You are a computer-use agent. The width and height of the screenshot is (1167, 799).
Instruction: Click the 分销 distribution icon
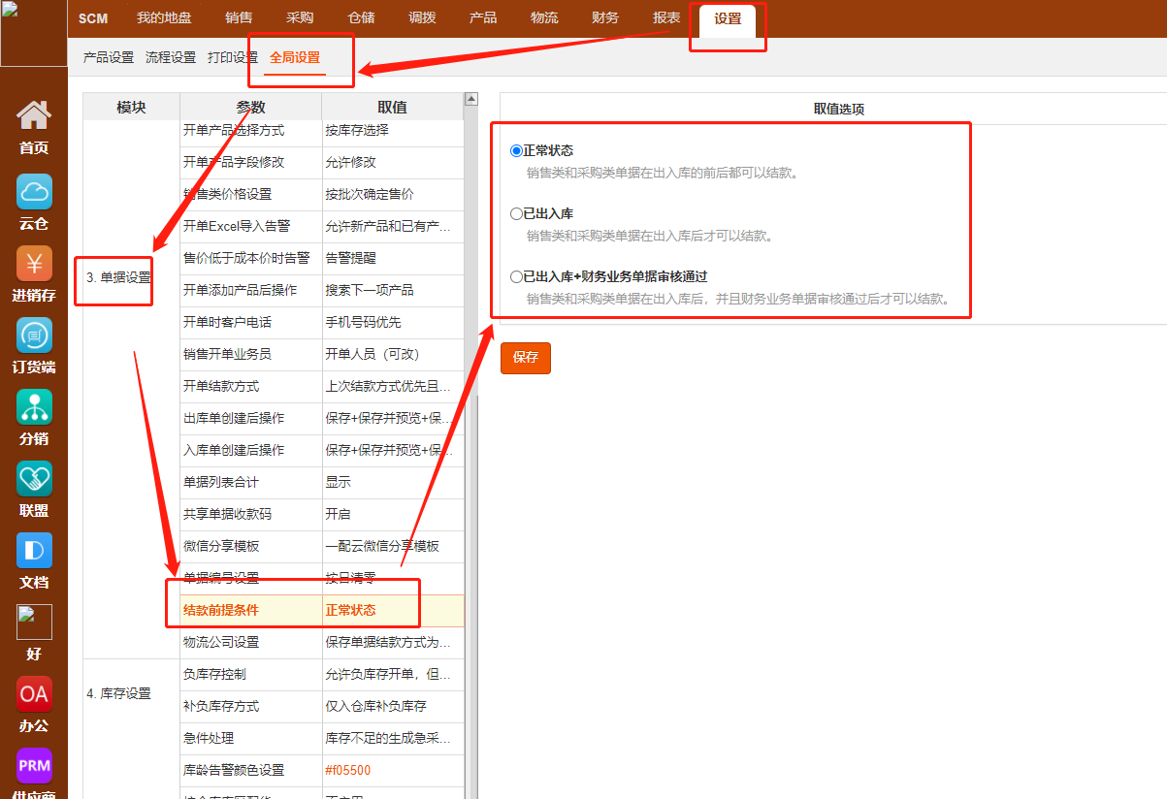tap(34, 407)
